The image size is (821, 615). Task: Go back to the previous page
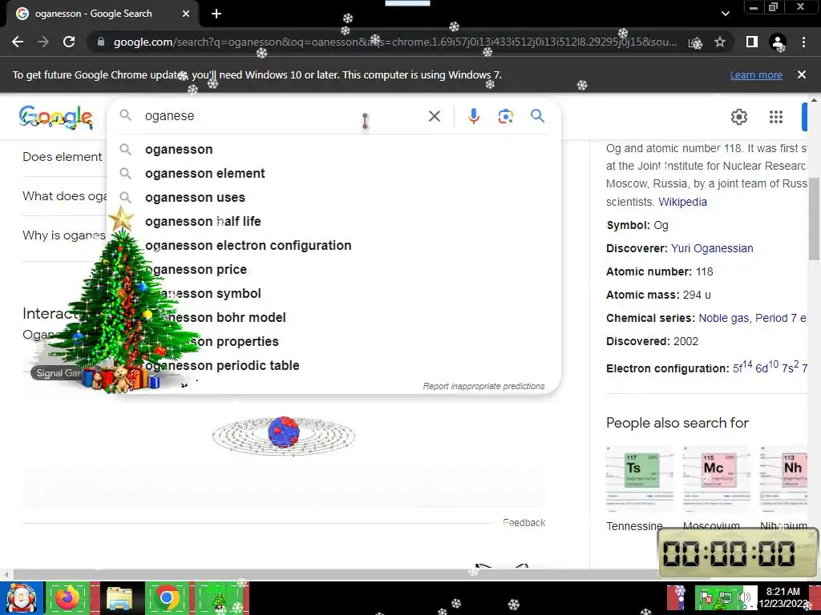point(18,42)
